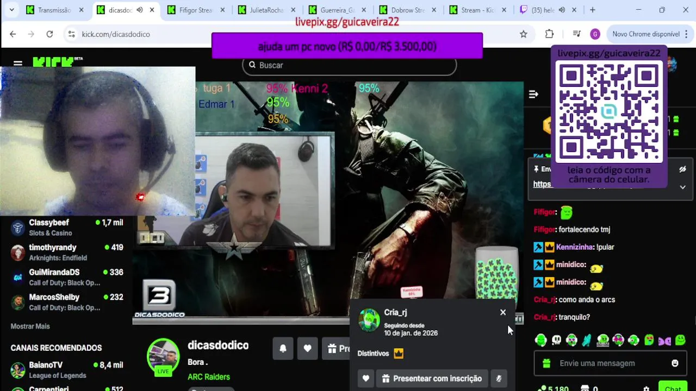This screenshot has width=696, height=391.
Task: Open Chrome media controls icon
Action: tap(577, 34)
